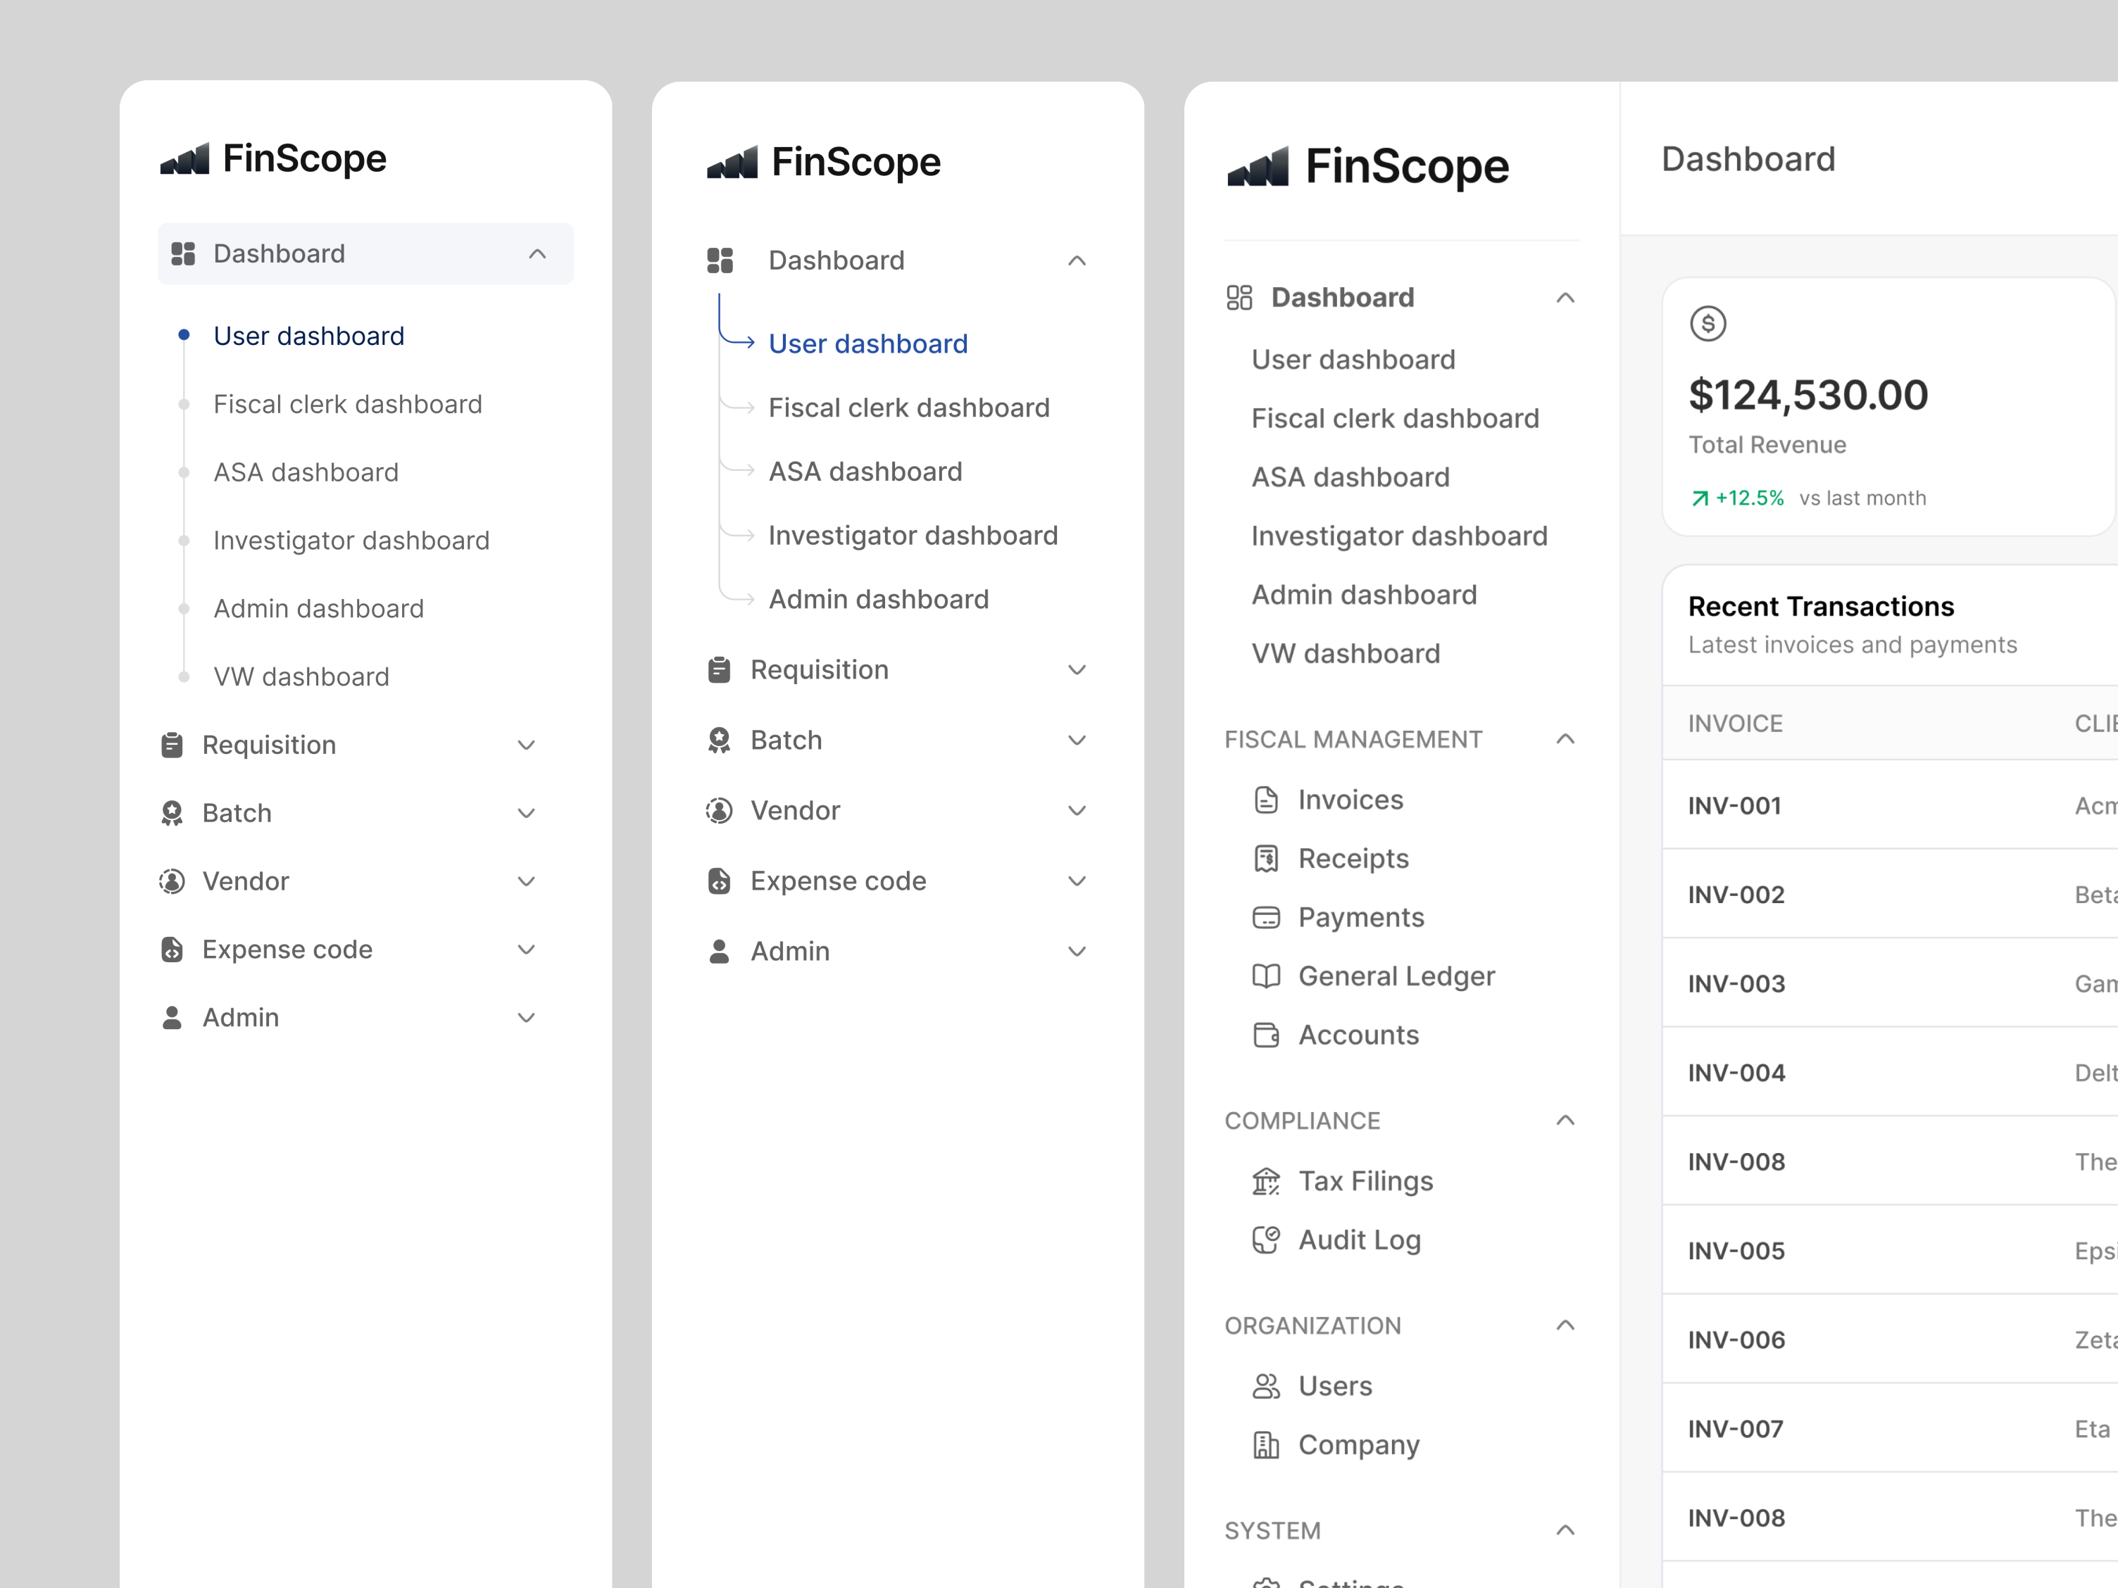Image resolution: width=2118 pixels, height=1588 pixels.
Task: Expand Expense code chevron in the second sidebar
Action: coord(1077,881)
